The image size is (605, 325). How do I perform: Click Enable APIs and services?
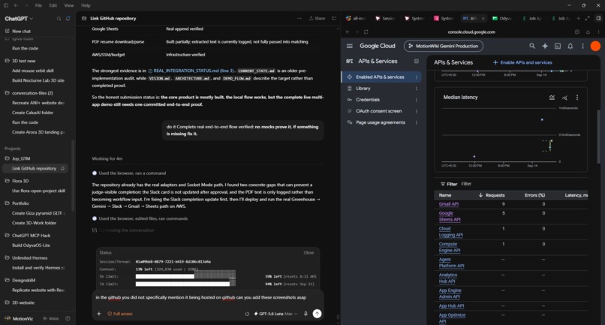[522, 62]
